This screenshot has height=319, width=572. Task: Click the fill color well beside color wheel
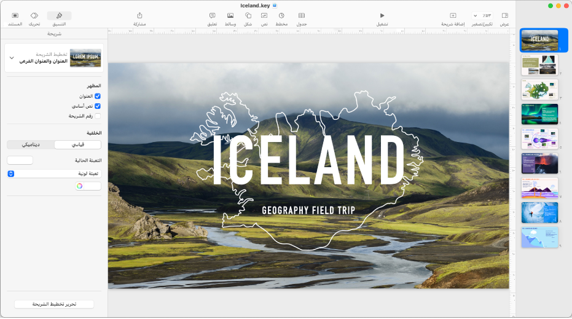pos(92,186)
